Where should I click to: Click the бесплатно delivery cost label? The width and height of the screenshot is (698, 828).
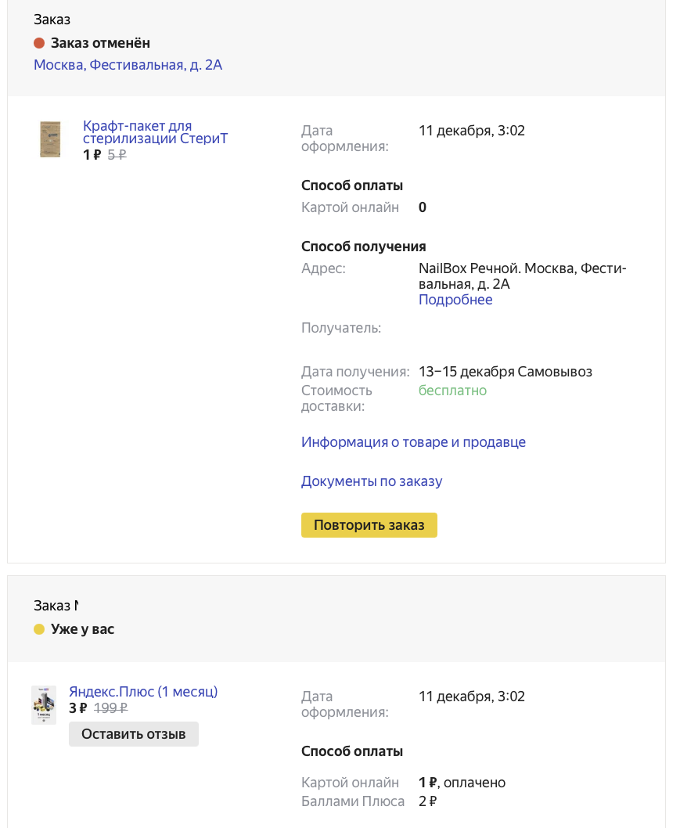coord(452,391)
